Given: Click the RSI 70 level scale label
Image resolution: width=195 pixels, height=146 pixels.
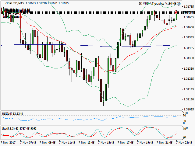Looking at the screenshot, I should [184, 116].
